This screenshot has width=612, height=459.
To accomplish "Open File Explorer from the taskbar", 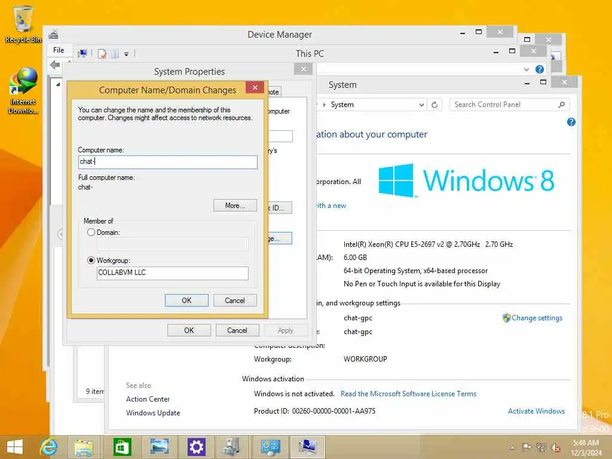I will (x=84, y=447).
